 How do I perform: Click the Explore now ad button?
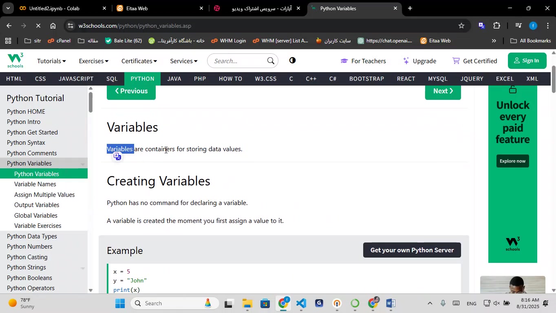click(513, 161)
